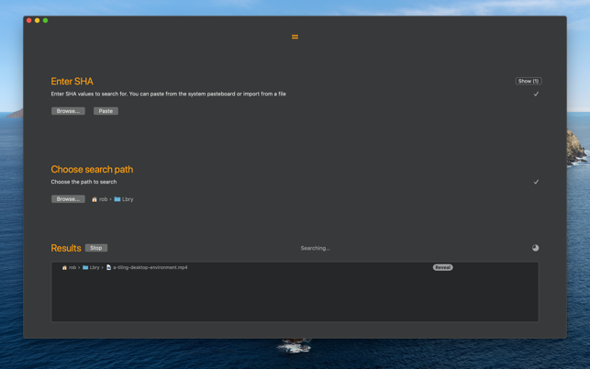Click the Enter SHA heading
This screenshot has height=369, width=590.
(x=72, y=82)
